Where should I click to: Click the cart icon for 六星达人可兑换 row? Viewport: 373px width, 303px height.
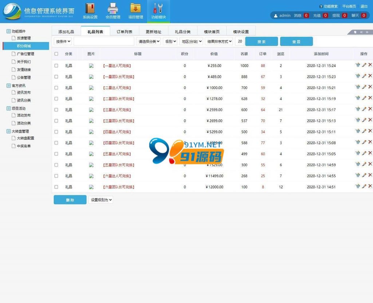point(358,175)
